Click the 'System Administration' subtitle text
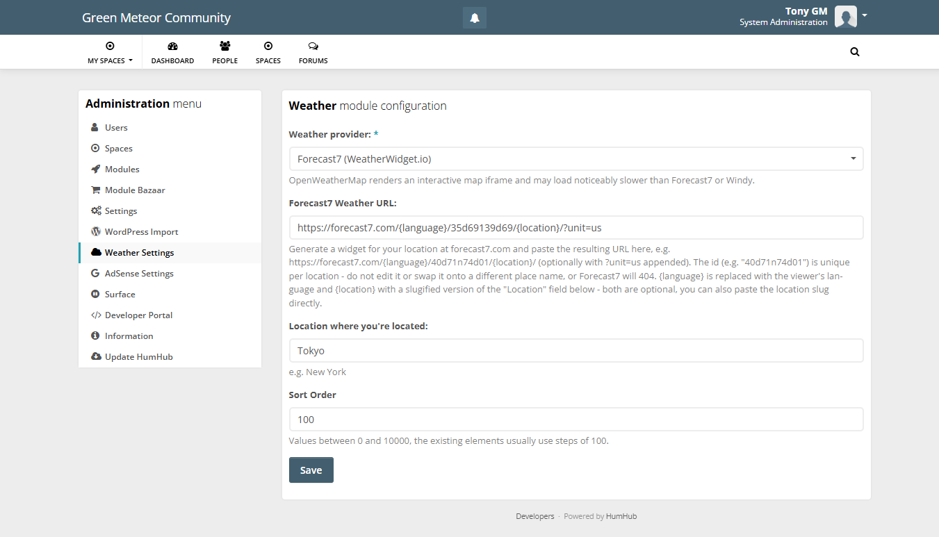 click(x=783, y=22)
